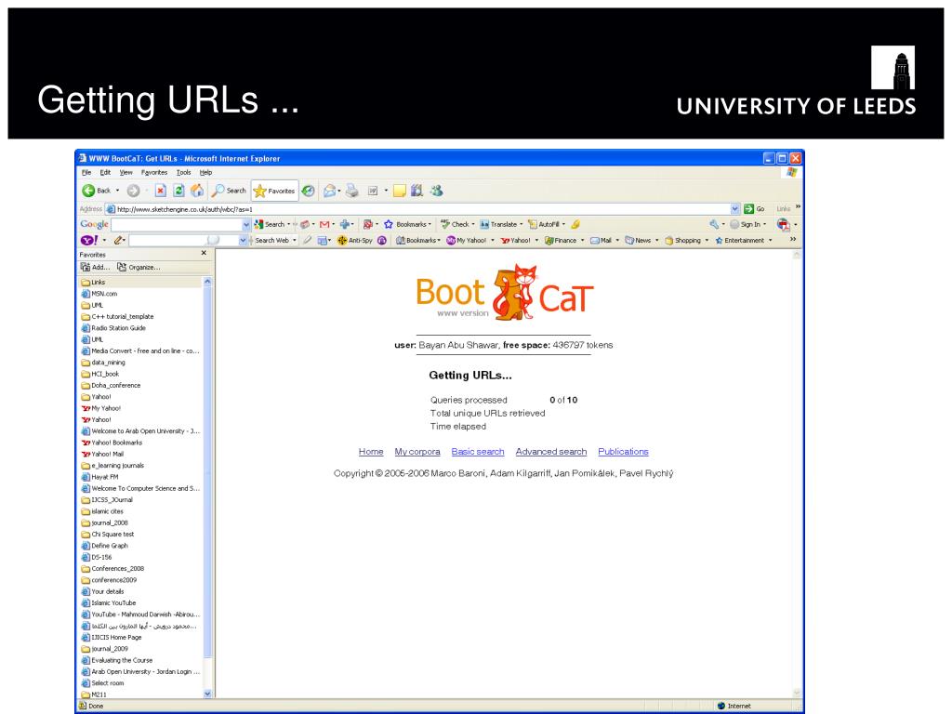The height and width of the screenshot is (714, 952).
Task: Click the Translate toolbar button
Action: coord(498,225)
